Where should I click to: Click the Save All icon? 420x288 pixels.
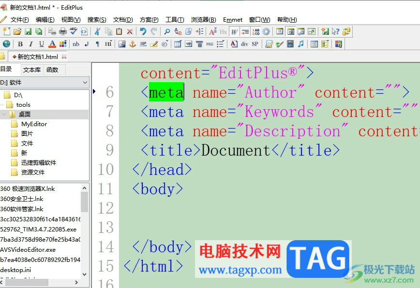point(39,31)
